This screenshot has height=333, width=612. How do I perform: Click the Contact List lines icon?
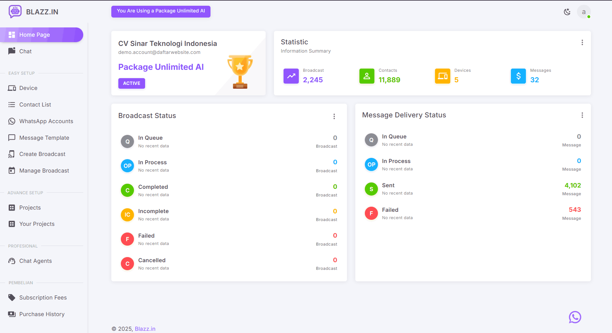(12, 105)
